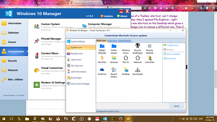Viewport: 217px width, 122px height.
Task: Click Restore Default option
Action: [x=173, y=54]
